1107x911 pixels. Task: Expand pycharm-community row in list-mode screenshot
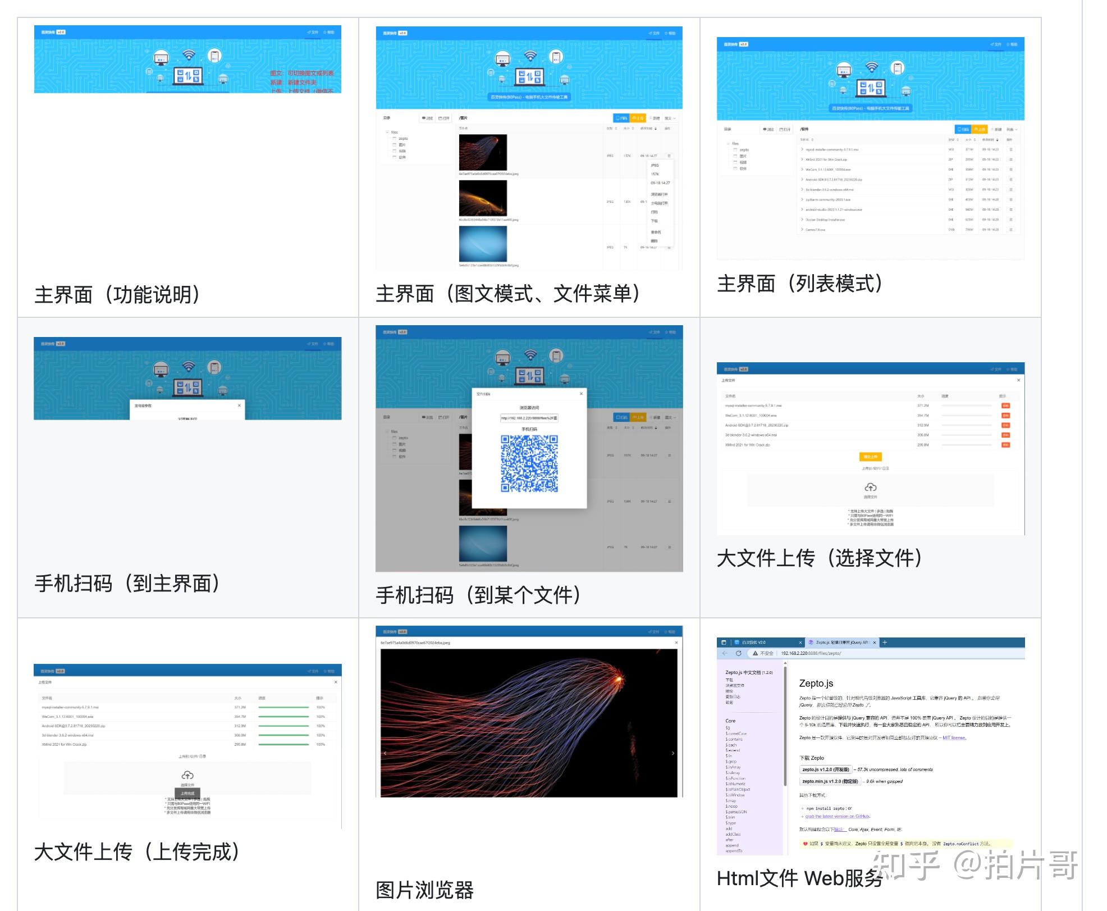[x=802, y=199]
